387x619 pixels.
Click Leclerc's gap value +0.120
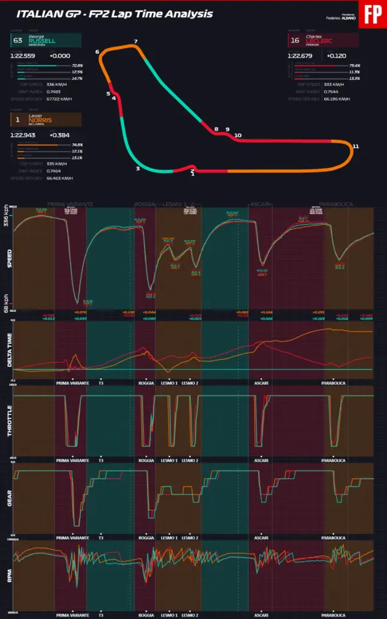tap(337, 56)
